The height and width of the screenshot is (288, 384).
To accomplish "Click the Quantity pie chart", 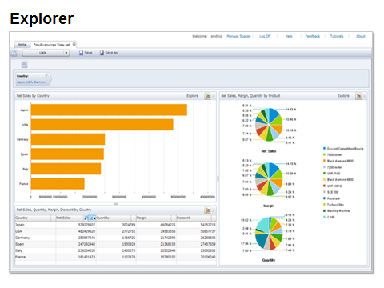I will 269,234.
